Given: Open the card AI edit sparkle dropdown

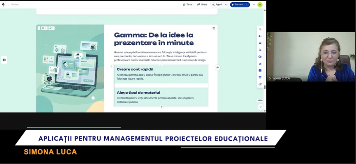Looking at the screenshot, I should pos(51,28).
